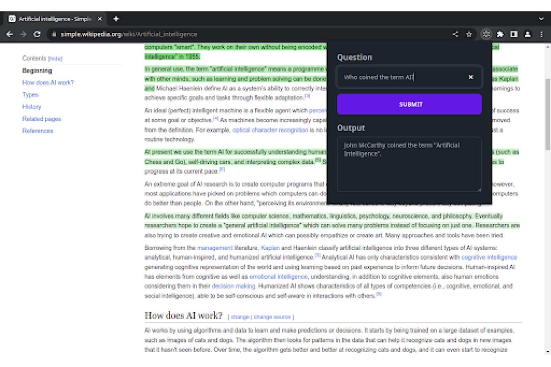Open the profile avatar icon
The height and width of the screenshot is (367, 551).
528,34
